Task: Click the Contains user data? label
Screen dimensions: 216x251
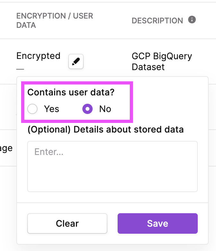Action: tap(71, 92)
